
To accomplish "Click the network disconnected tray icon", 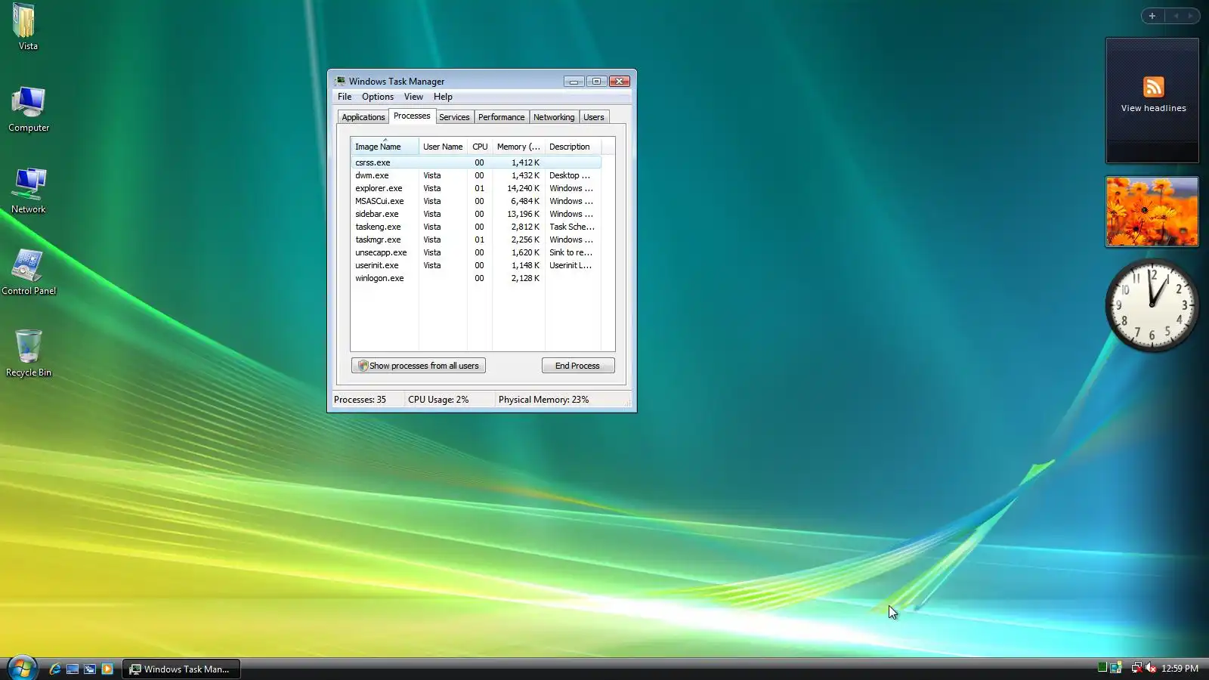I will tap(1136, 667).
